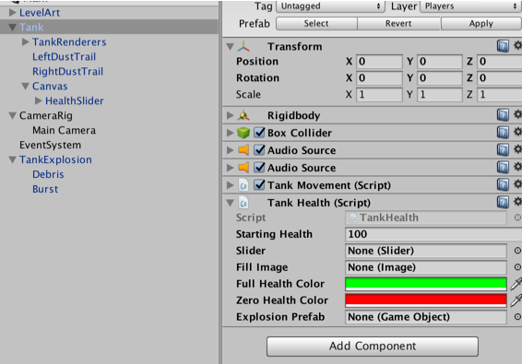Viewport: 522px width, 364px height.
Task: Expand TankRenderers in the hierarchy
Action: point(25,41)
